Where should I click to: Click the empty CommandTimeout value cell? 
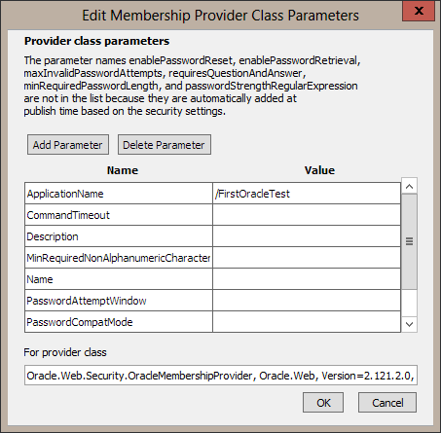[307, 215]
